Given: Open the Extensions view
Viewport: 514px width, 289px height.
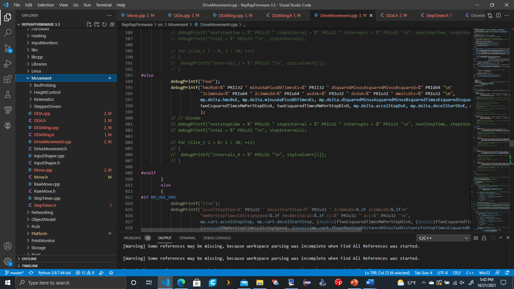Looking at the screenshot, I should (x=8, y=79).
